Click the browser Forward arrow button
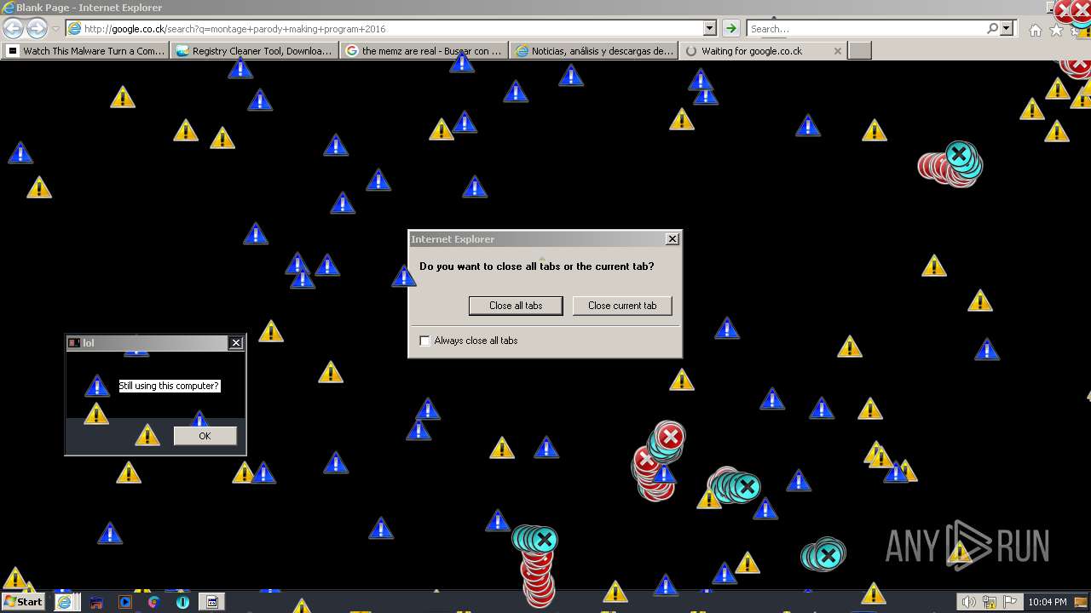1091x613 pixels. [x=37, y=29]
